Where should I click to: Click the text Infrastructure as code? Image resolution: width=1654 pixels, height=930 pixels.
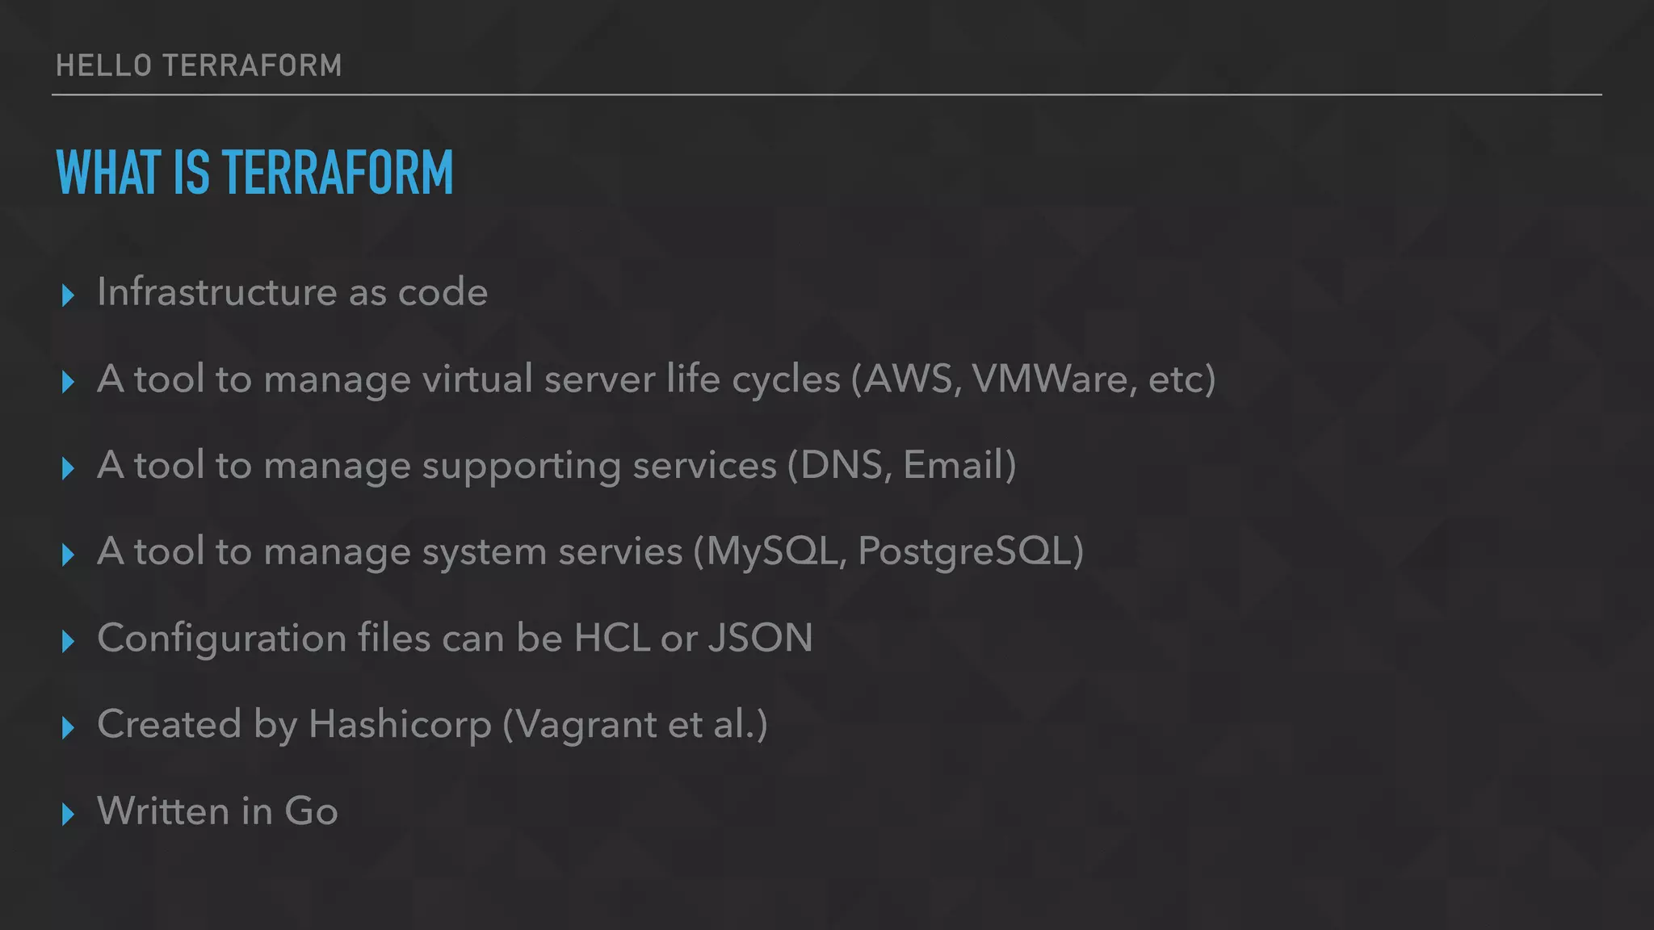292,291
